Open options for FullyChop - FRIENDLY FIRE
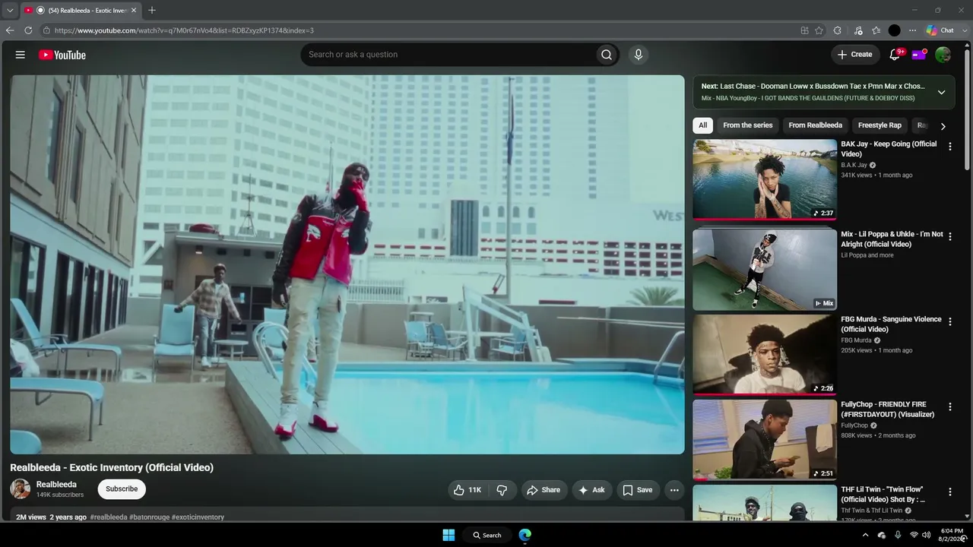 pos(949,407)
